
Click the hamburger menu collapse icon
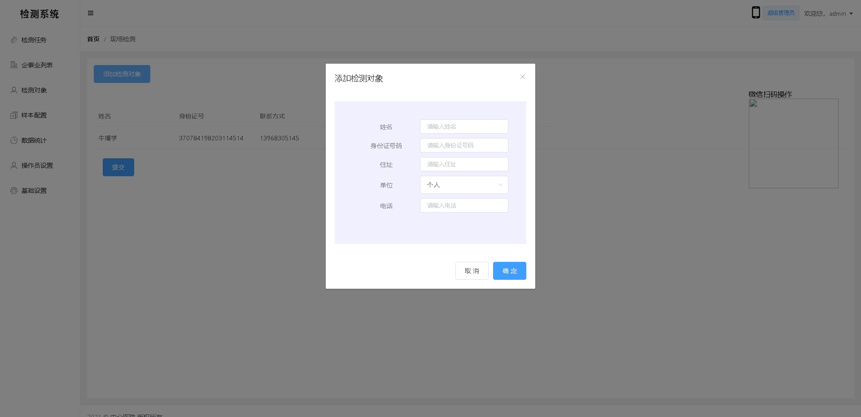coord(91,13)
